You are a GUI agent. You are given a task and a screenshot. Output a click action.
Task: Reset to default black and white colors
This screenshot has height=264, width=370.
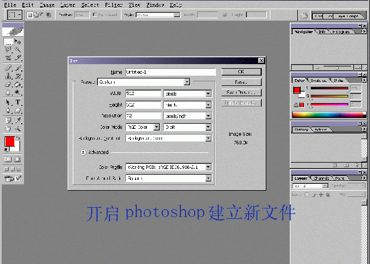pyautogui.click(x=6, y=149)
